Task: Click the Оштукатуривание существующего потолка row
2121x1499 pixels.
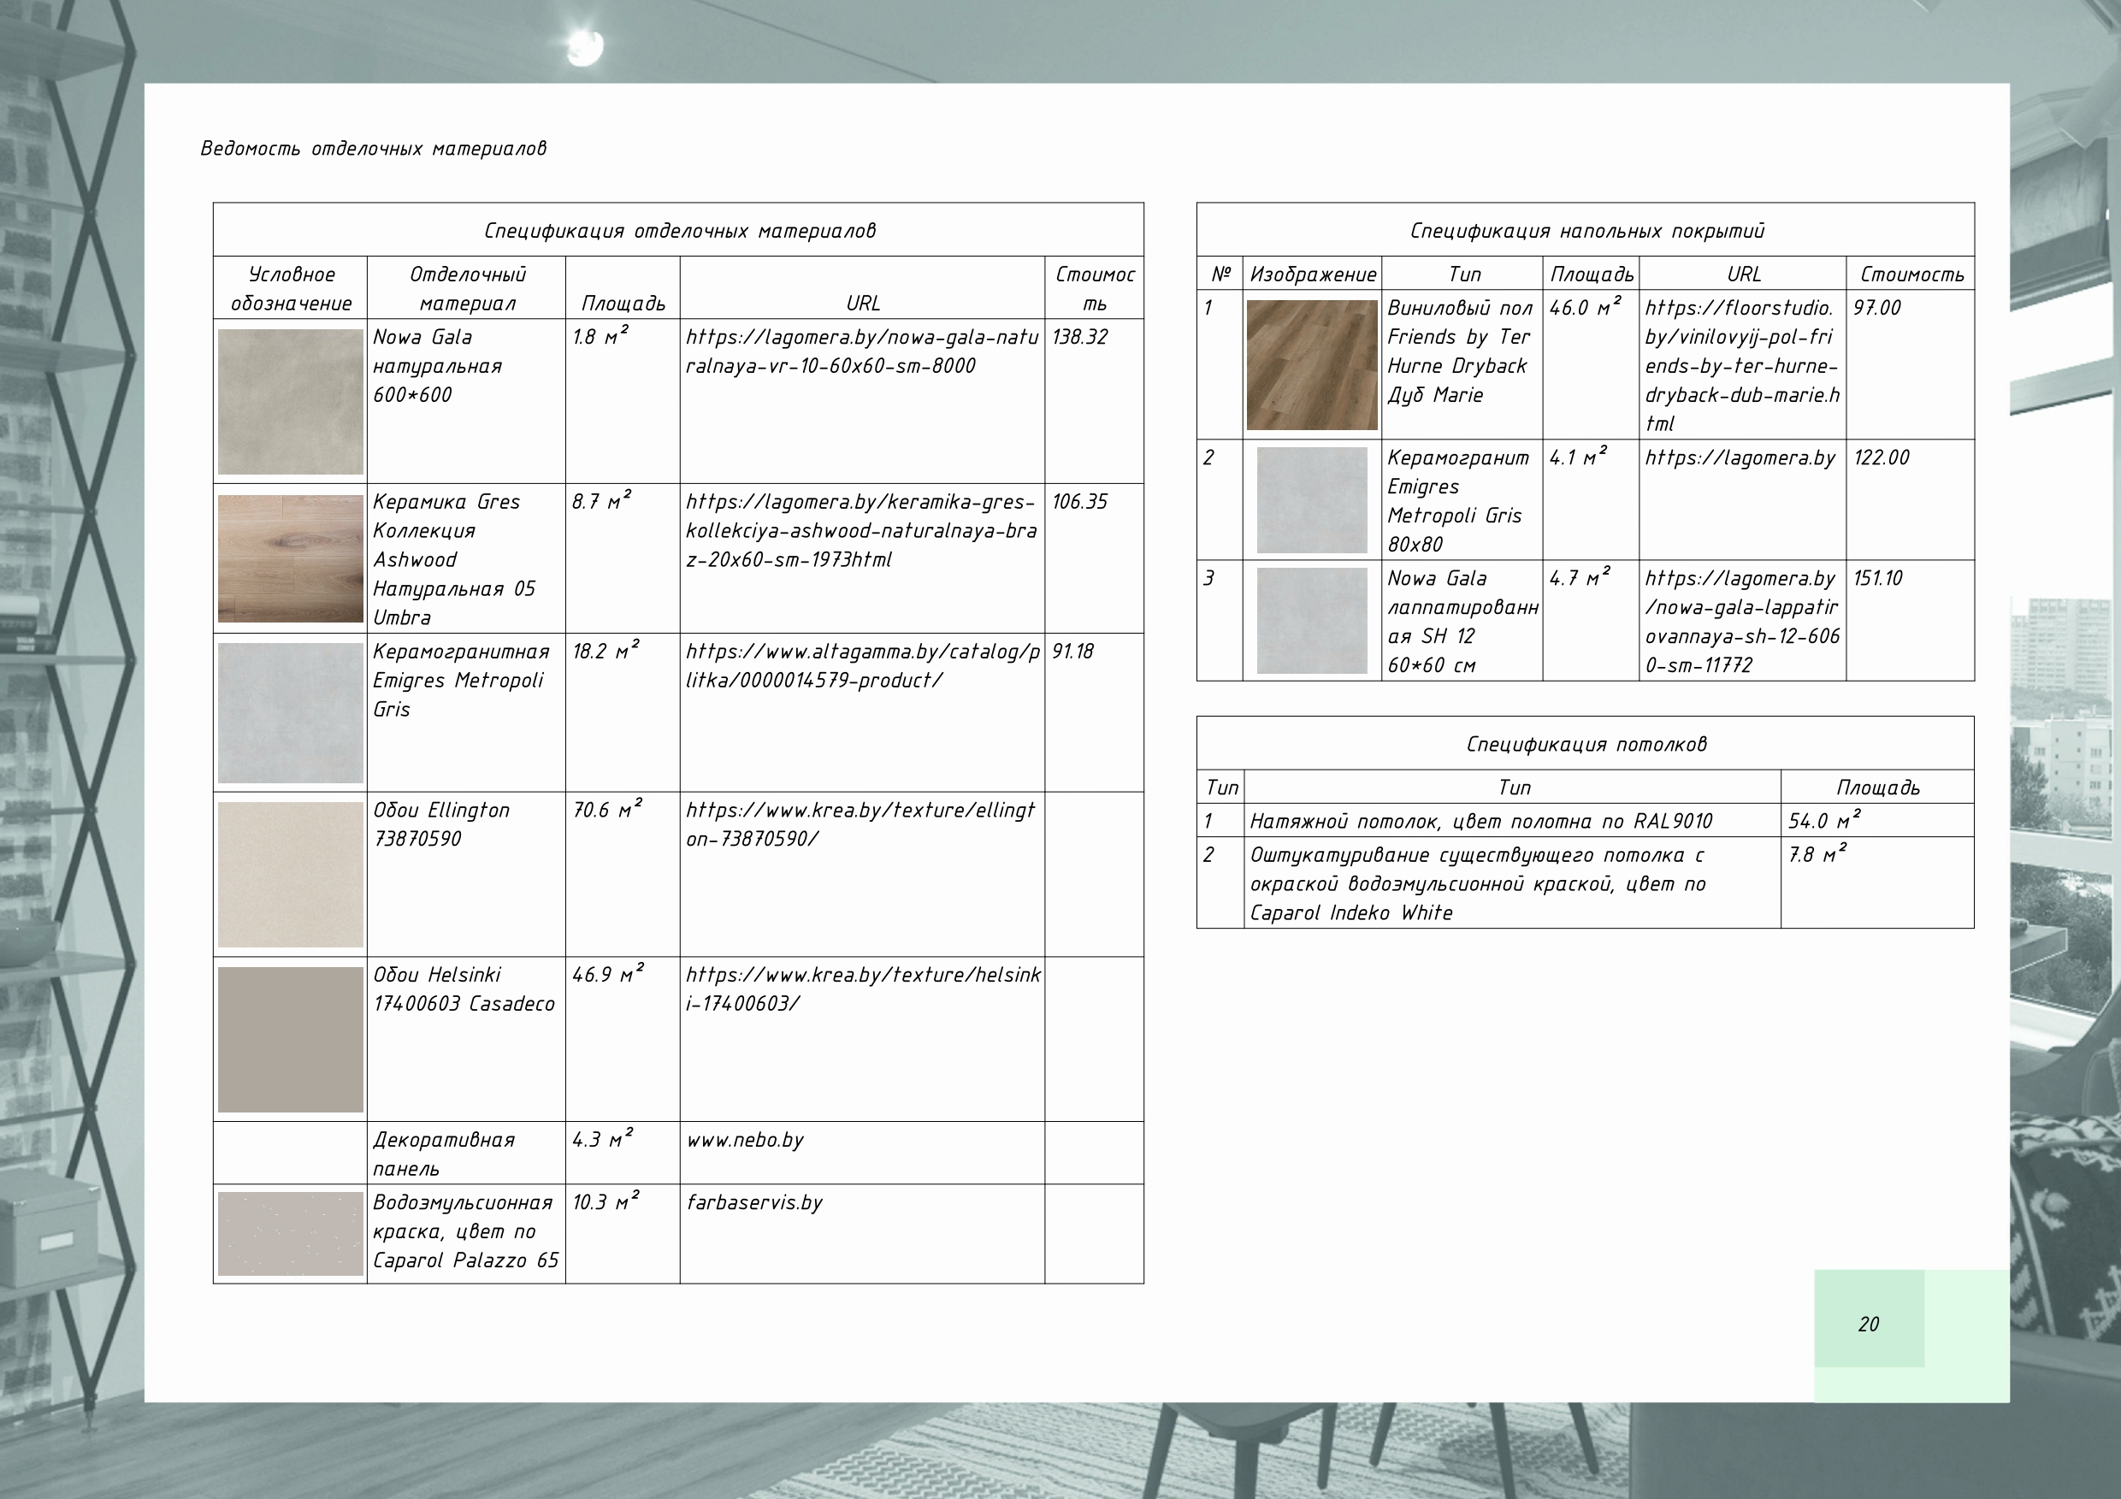Action: click(x=1586, y=883)
